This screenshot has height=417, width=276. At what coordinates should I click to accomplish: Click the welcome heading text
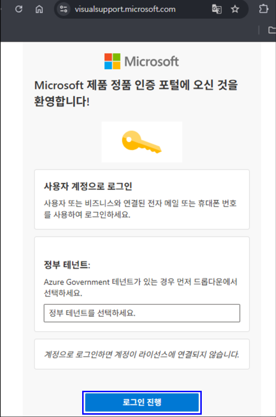[135, 92]
